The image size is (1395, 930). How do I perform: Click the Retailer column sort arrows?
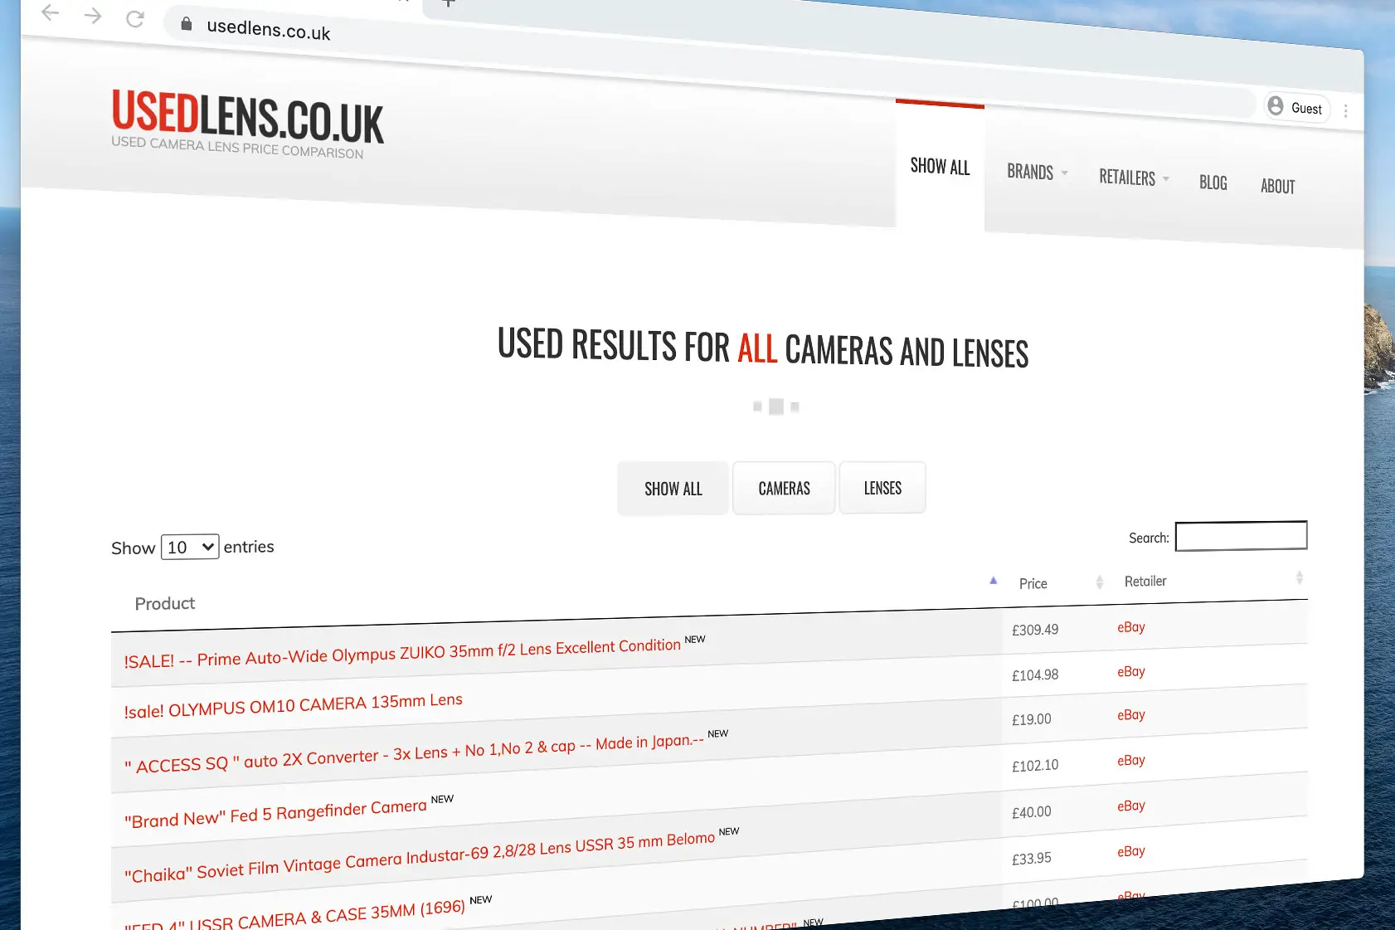click(x=1299, y=577)
